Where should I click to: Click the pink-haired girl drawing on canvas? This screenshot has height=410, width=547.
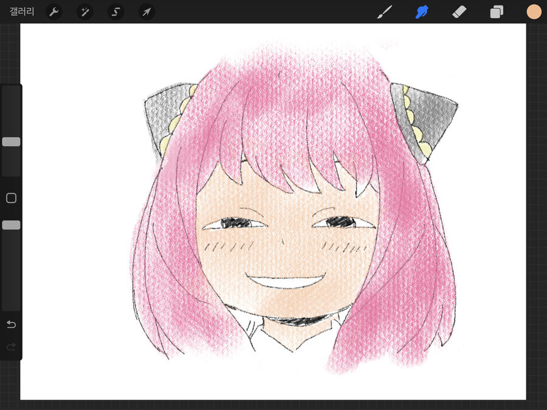(295, 209)
